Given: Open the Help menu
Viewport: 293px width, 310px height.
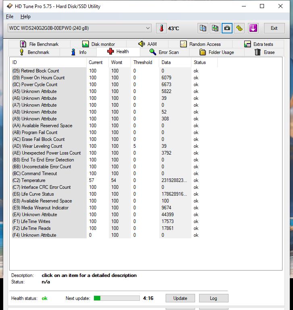Looking at the screenshot, I should [x=25, y=17].
